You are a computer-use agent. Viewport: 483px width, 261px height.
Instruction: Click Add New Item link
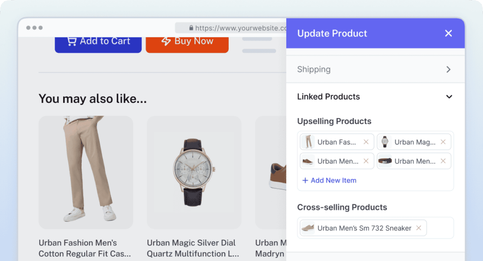(329, 180)
